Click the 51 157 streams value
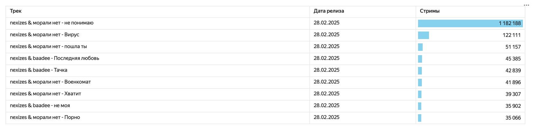534x132 pixels. click(513, 47)
